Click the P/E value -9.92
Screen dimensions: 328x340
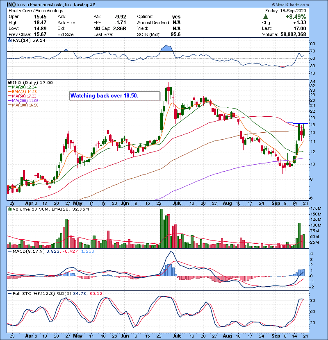[121, 17]
